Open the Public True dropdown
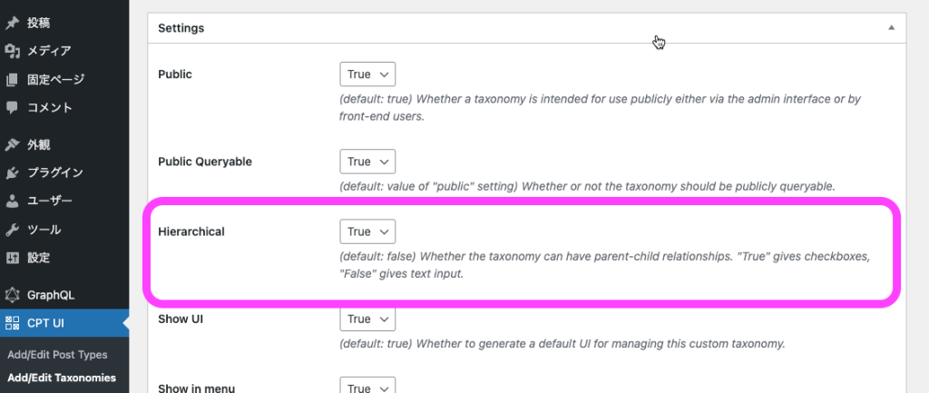Viewport: 929px width, 393px height. click(367, 74)
